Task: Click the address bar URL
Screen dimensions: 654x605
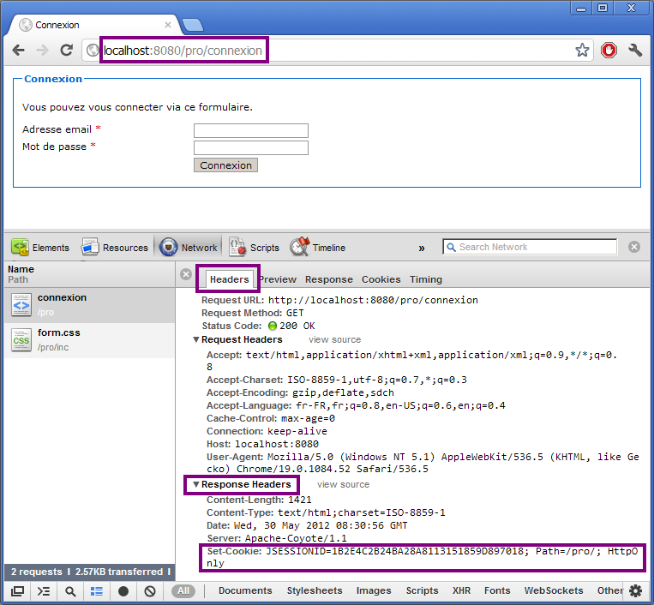Action: pyautogui.click(x=183, y=51)
